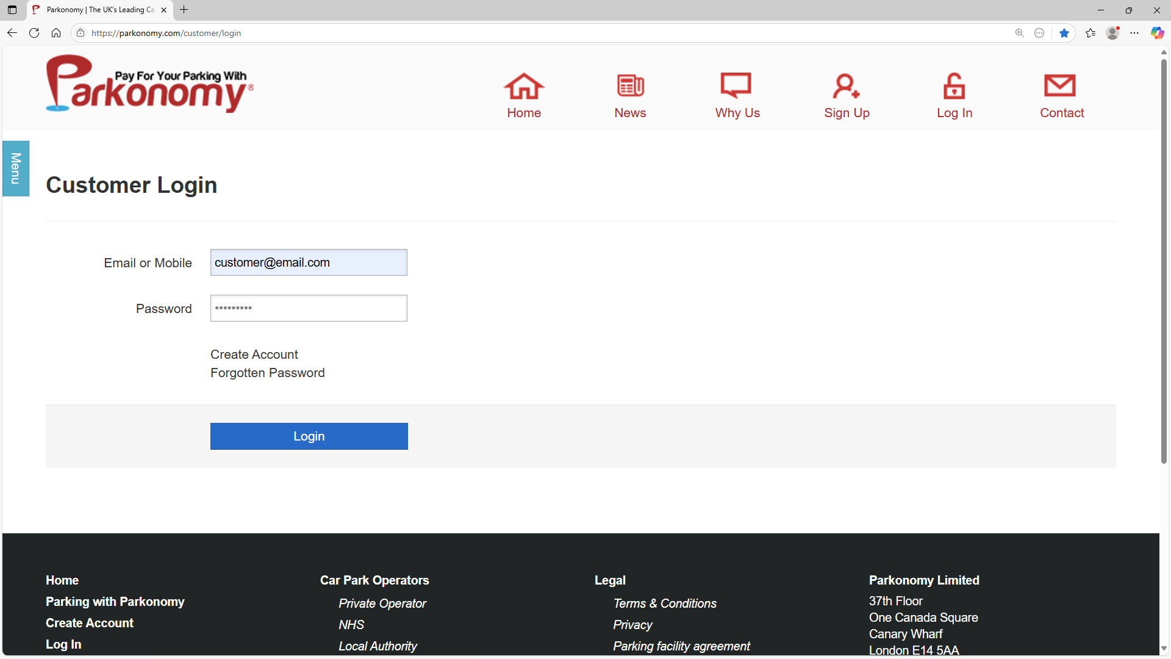Open browser settings ellipsis menu
The image size is (1171, 659).
pyautogui.click(x=1134, y=33)
